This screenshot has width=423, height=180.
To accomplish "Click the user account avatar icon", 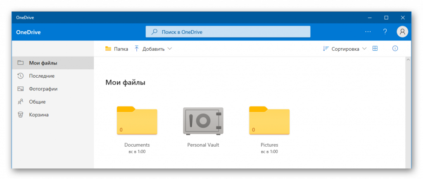I will point(402,32).
